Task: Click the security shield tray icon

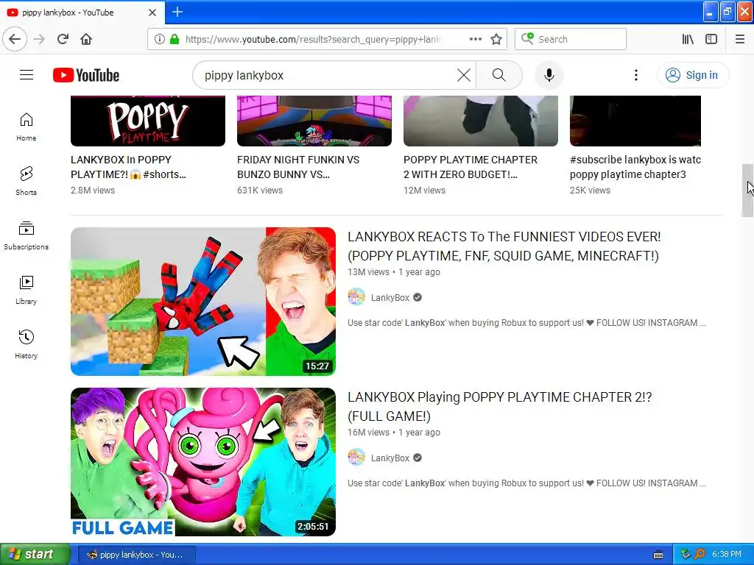Action: [686, 555]
